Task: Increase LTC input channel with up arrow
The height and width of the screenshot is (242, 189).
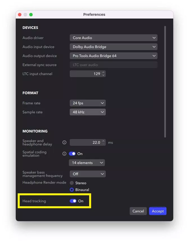Action: (103, 72)
